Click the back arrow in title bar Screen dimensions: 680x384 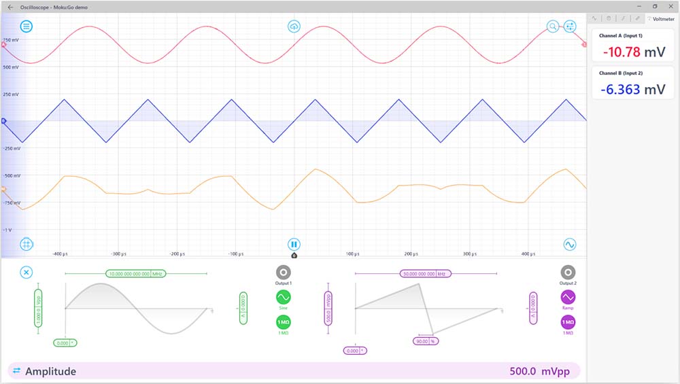coord(10,7)
